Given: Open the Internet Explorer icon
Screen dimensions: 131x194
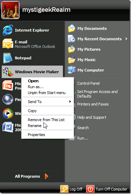Looking at the screenshot, I should [x=8, y=30].
